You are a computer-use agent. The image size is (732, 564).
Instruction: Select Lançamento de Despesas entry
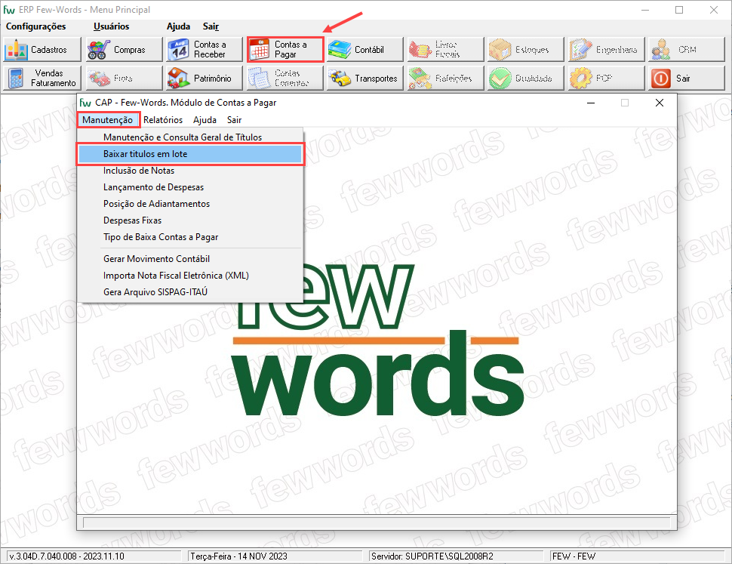coord(190,187)
